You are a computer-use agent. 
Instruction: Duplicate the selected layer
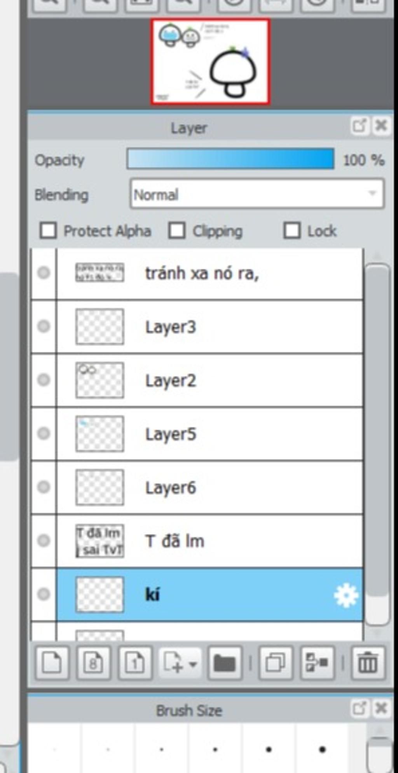coord(276,663)
